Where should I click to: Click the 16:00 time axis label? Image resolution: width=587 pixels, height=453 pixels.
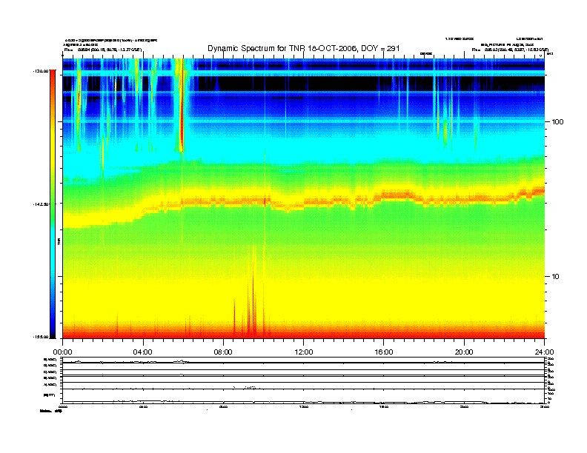[384, 352]
